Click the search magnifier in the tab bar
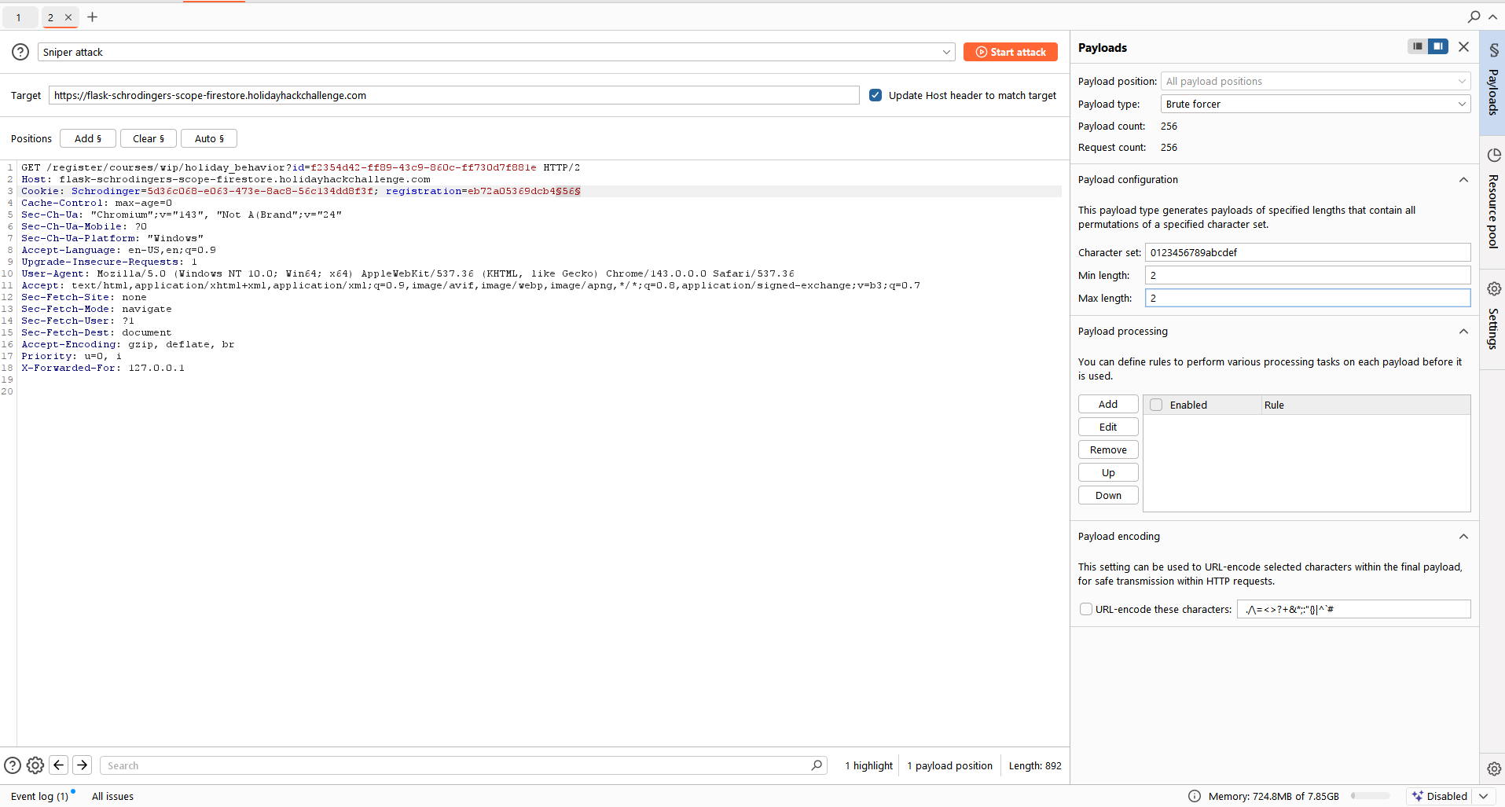 click(x=1474, y=17)
